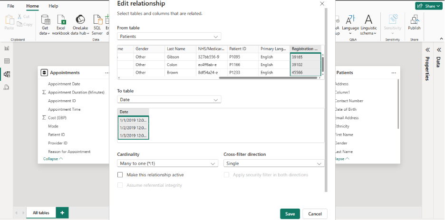445x220 pixels.
Task: Collapse the Appointments table card
Action: [x=53, y=159]
